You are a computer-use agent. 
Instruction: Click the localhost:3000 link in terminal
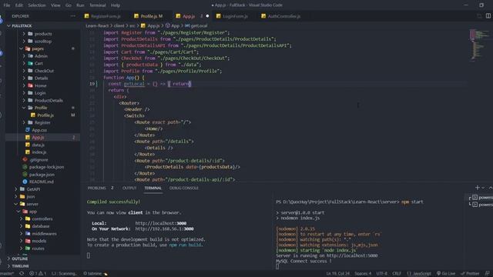(x=161, y=223)
